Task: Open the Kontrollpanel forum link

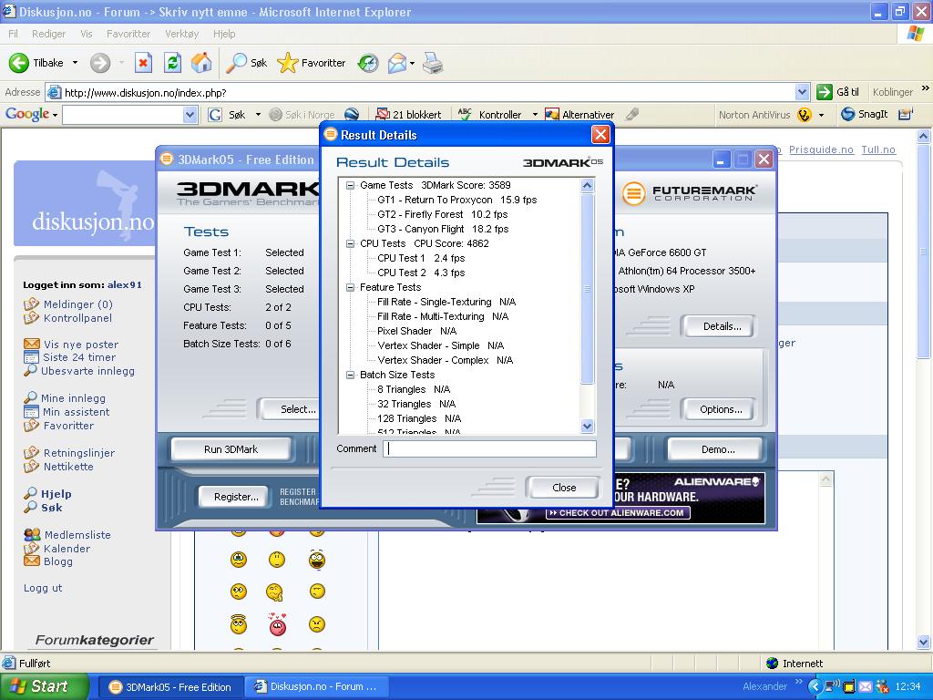Action: coord(77,318)
